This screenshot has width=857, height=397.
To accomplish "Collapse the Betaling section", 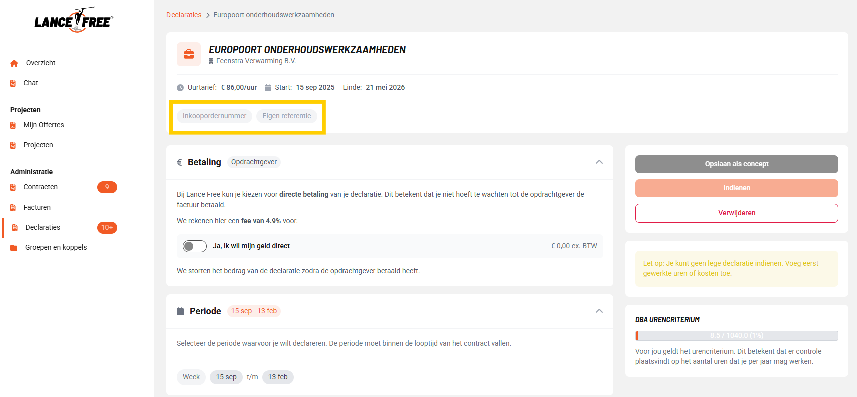I will (x=599, y=162).
